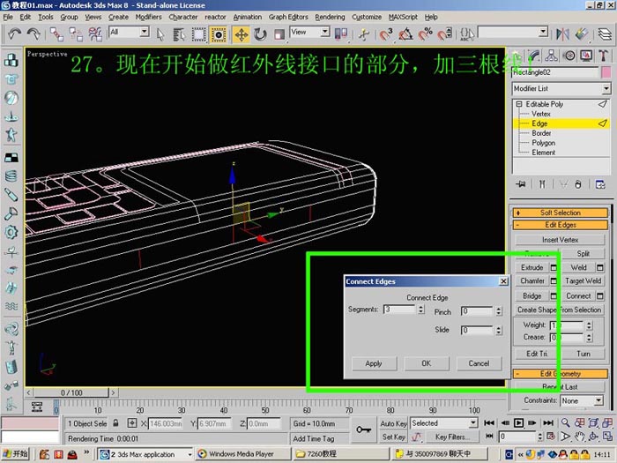This screenshot has height=463, width=617.
Task: Select Border sub-object level
Action: 541,133
